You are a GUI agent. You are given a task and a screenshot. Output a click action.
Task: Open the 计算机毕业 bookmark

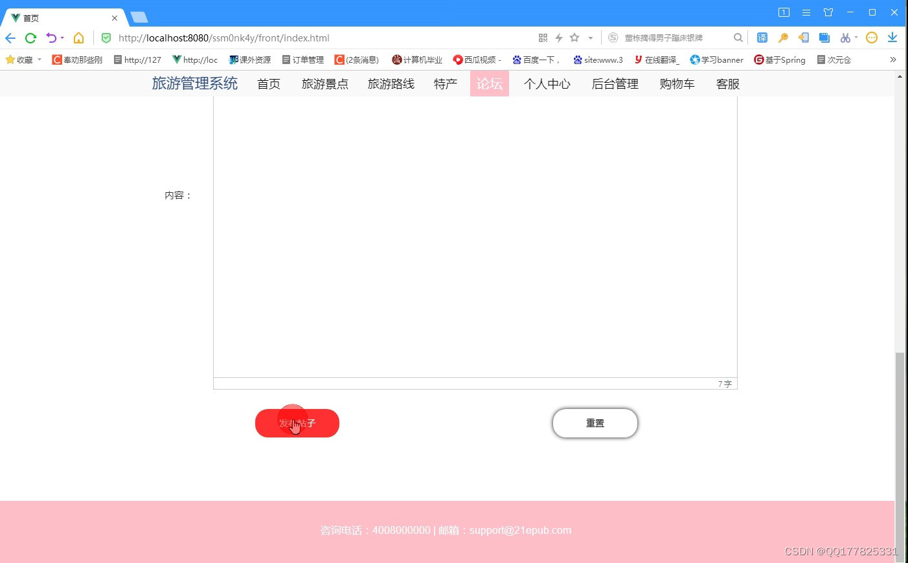tap(417, 60)
